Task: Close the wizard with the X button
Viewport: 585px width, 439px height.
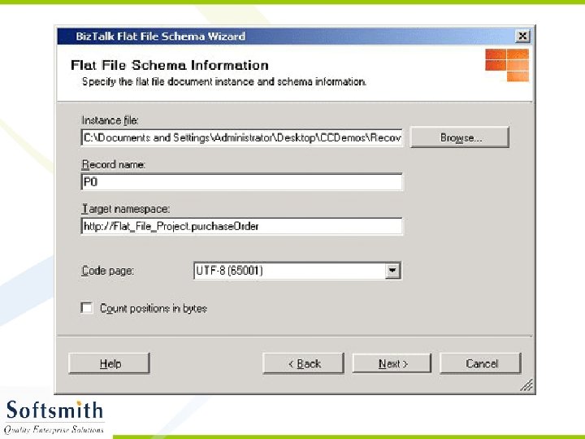Action: tap(522, 37)
